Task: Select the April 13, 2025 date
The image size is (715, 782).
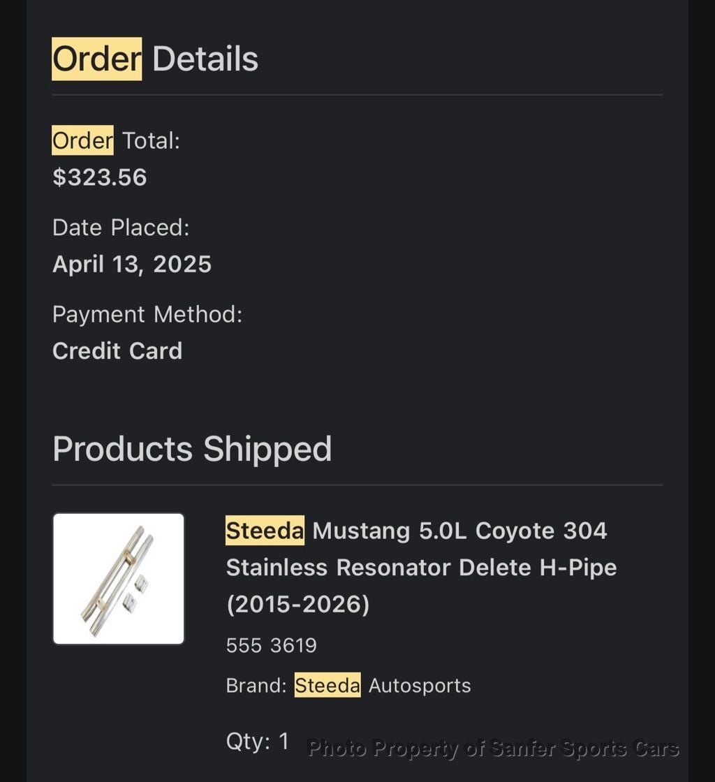Action: pos(132,264)
